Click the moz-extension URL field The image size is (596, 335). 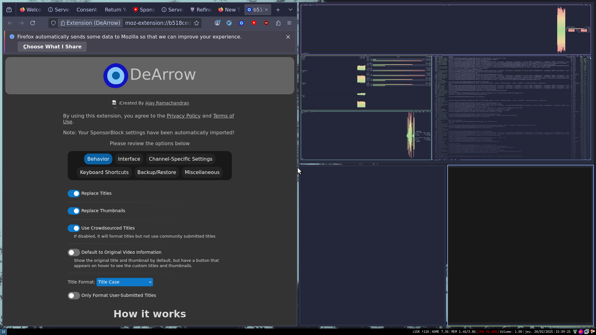click(158, 23)
